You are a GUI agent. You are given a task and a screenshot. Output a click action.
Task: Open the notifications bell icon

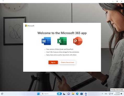(121, 94)
